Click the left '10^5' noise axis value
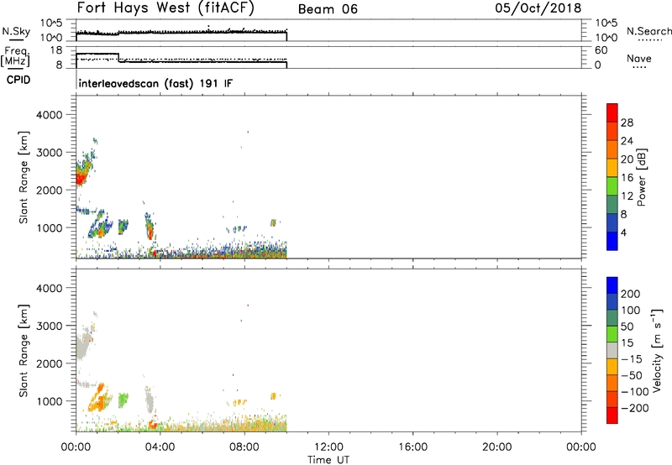The width and height of the screenshot is (672, 465). (51, 23)
